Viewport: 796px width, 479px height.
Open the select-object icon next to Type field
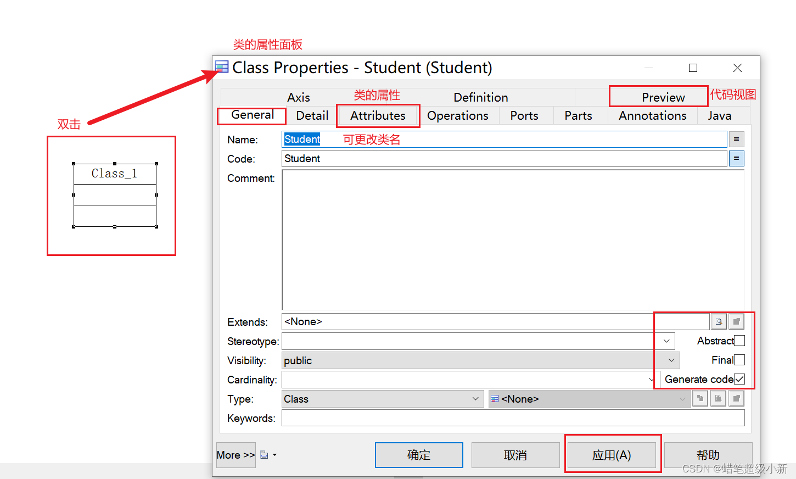click(x=718, y=399)
